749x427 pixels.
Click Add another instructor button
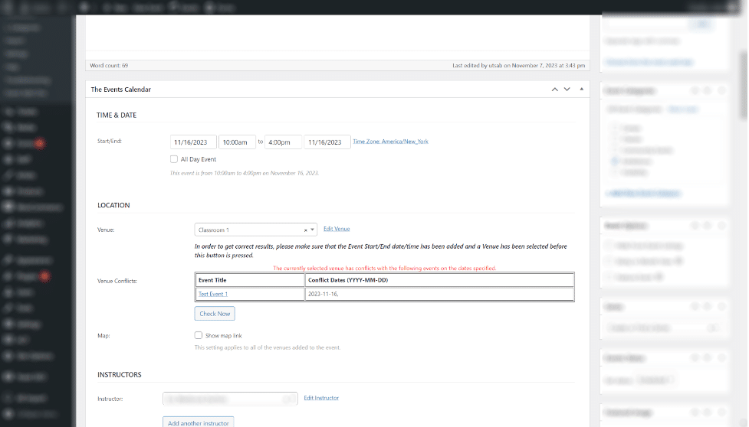point(199,422)
